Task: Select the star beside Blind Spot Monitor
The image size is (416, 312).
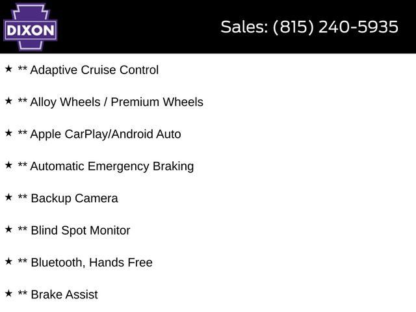Action: [8, 229]
